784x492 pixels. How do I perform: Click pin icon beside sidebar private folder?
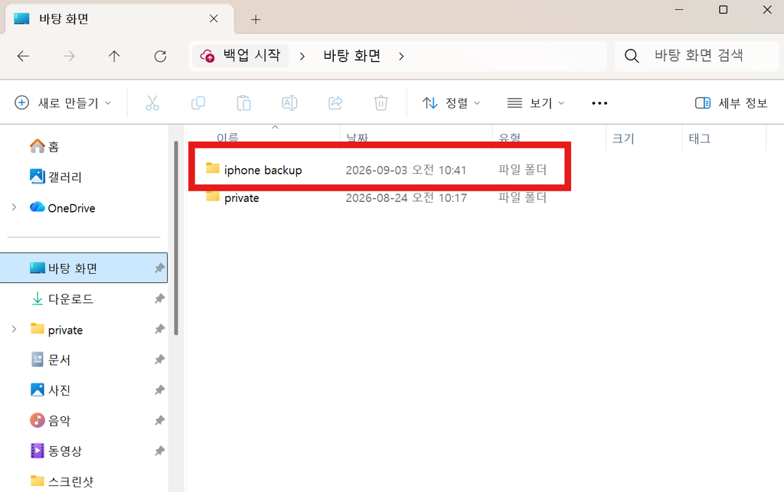pyautogui.click(x=159, y=329)
